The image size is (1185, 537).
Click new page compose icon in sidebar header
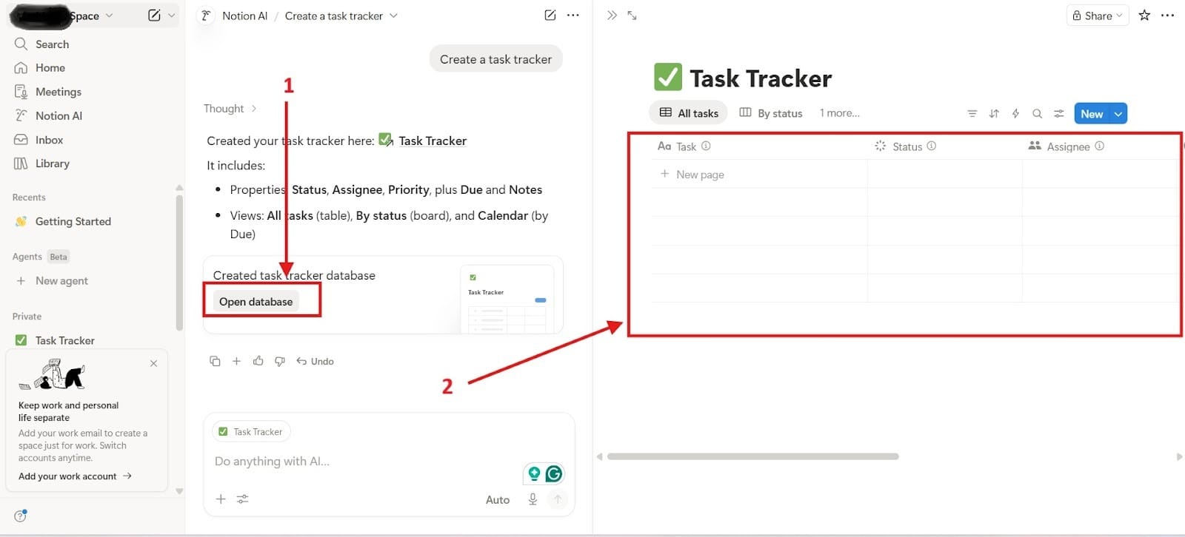click(x=154, y=16)
